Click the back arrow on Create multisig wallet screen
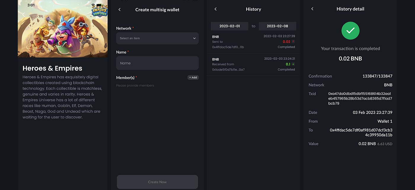This screenshot has height=190, width=415. click(119, 9)
